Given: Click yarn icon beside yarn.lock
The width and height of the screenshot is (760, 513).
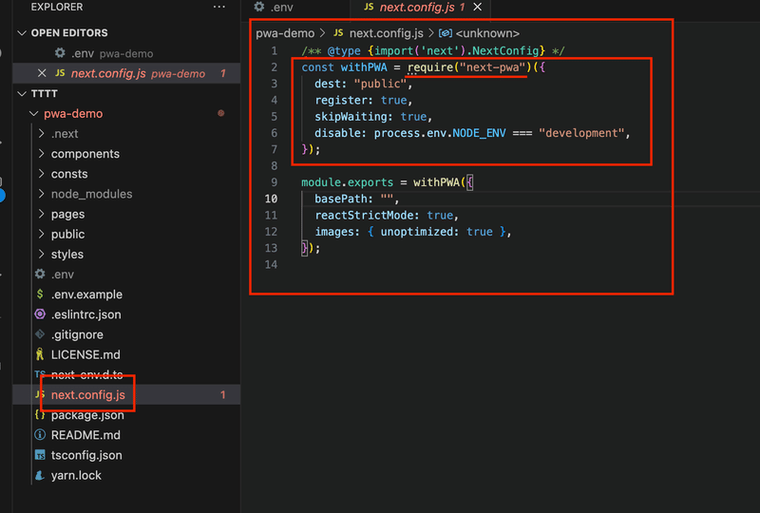Looking at the screenshot, I should click(x=40, y=475).
